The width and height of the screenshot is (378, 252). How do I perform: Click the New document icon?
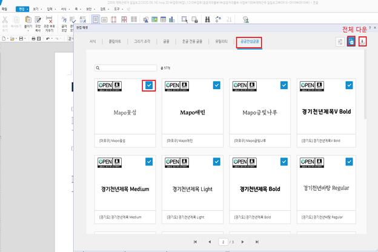tap(4, 39)
